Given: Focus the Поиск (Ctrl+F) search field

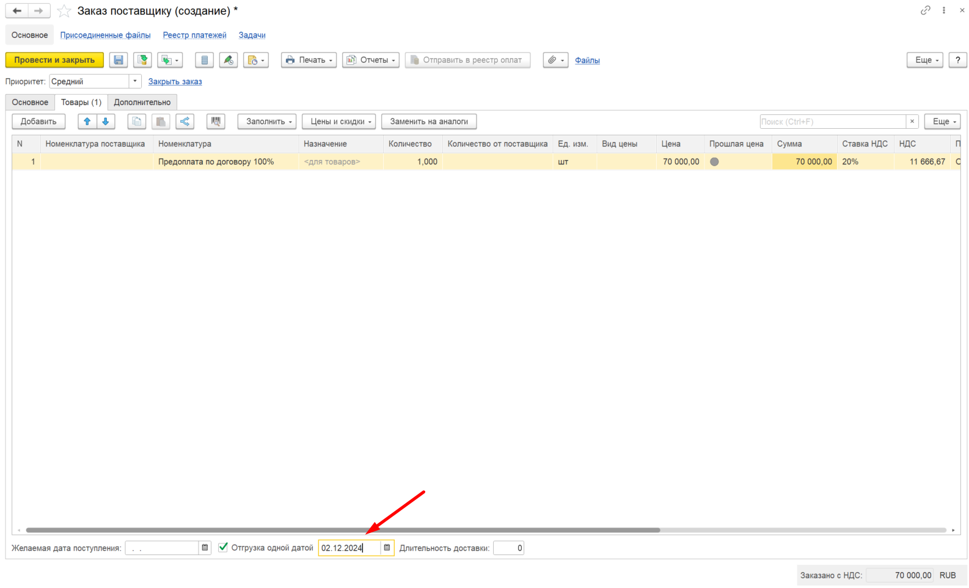Looking at the screenshot, I should click(833, 122).
